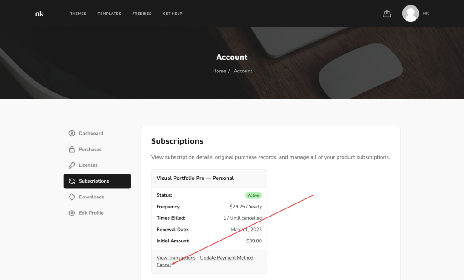Open the shopping bag cart icon
The image size is (464, 280).
pyautogui.click(x=387, y=13)
